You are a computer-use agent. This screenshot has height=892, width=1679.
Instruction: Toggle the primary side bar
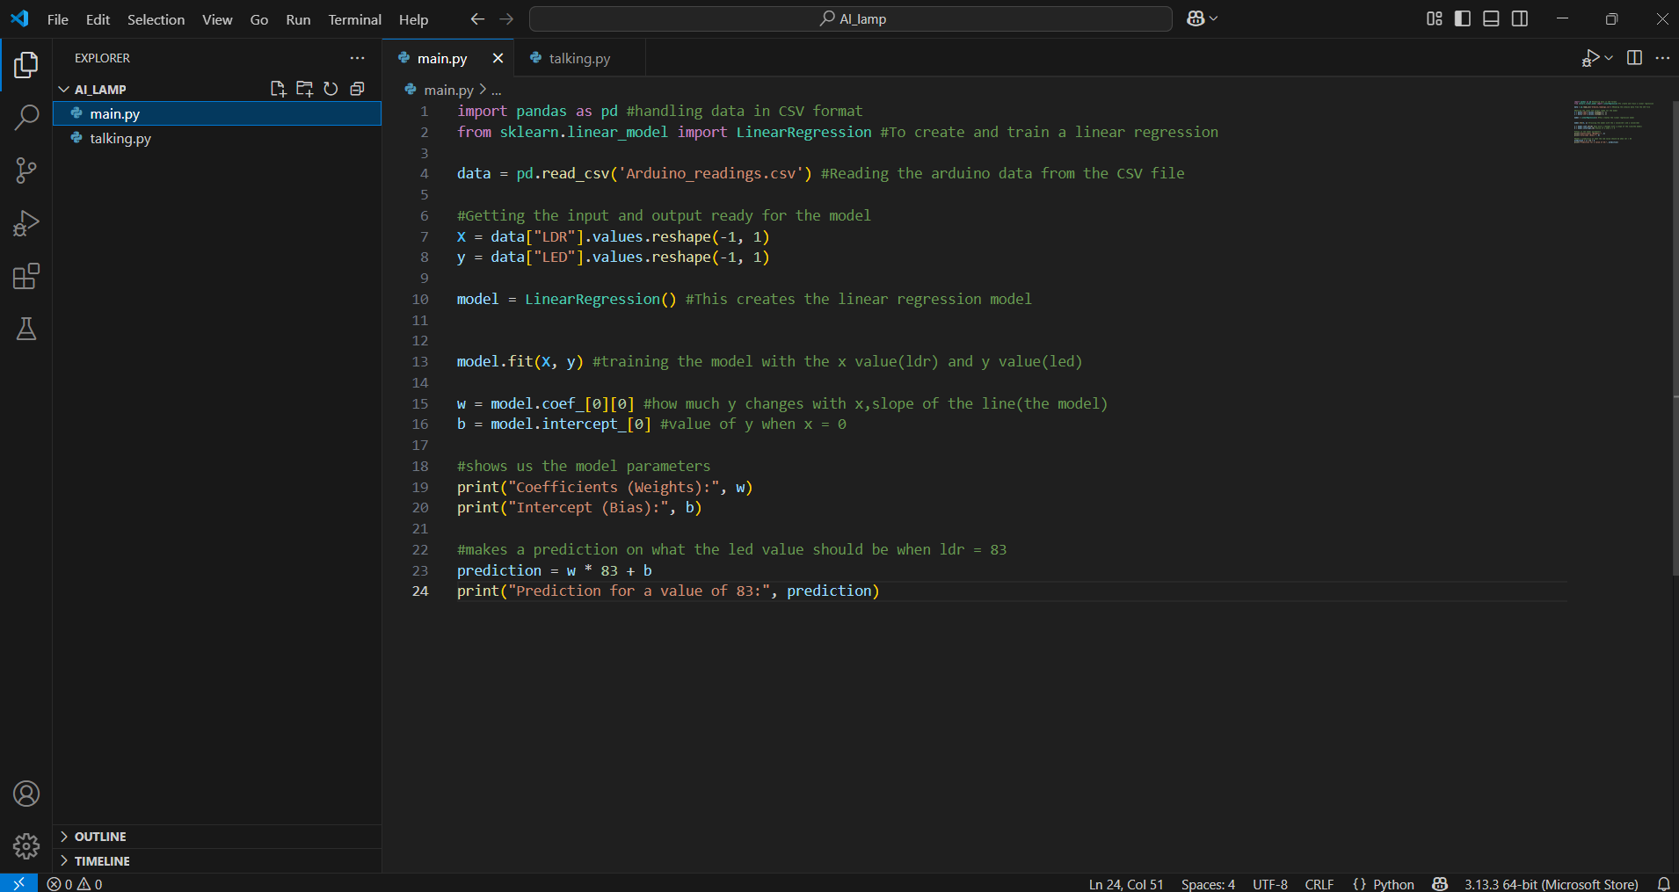click(1463, 18)
